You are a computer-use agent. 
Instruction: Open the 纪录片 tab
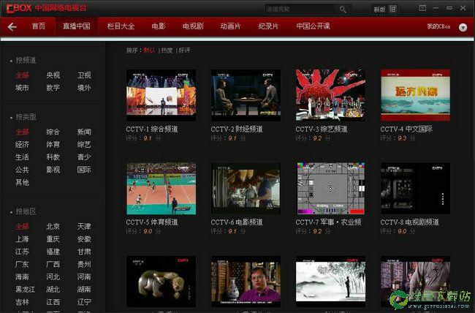click(x=269, y=26)
